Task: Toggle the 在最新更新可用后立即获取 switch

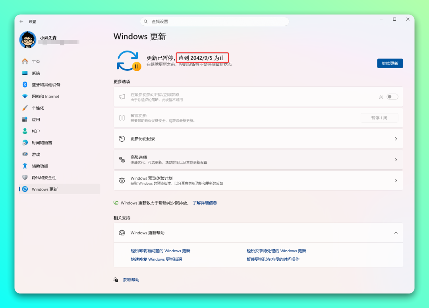Action: point(392,97)
